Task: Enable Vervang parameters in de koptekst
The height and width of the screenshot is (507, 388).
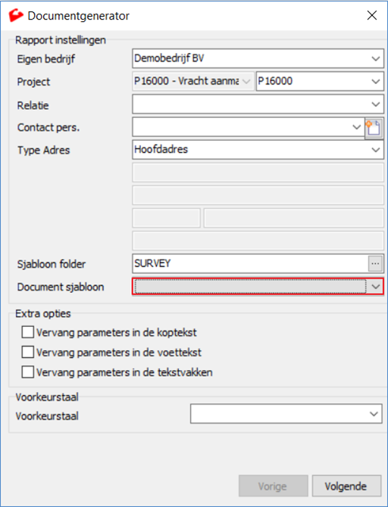Action: (27, 332)
